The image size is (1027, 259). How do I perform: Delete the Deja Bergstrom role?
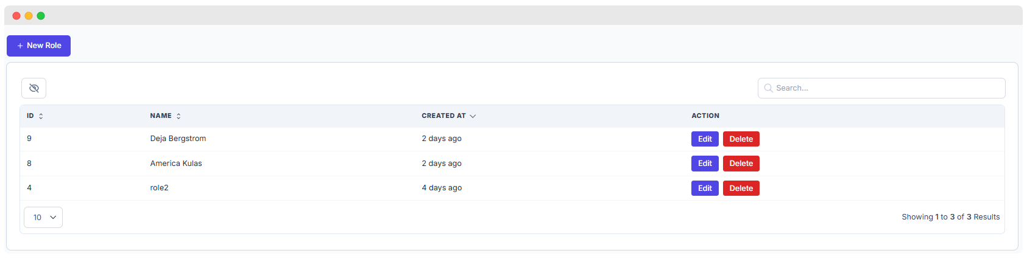(741, 139)
